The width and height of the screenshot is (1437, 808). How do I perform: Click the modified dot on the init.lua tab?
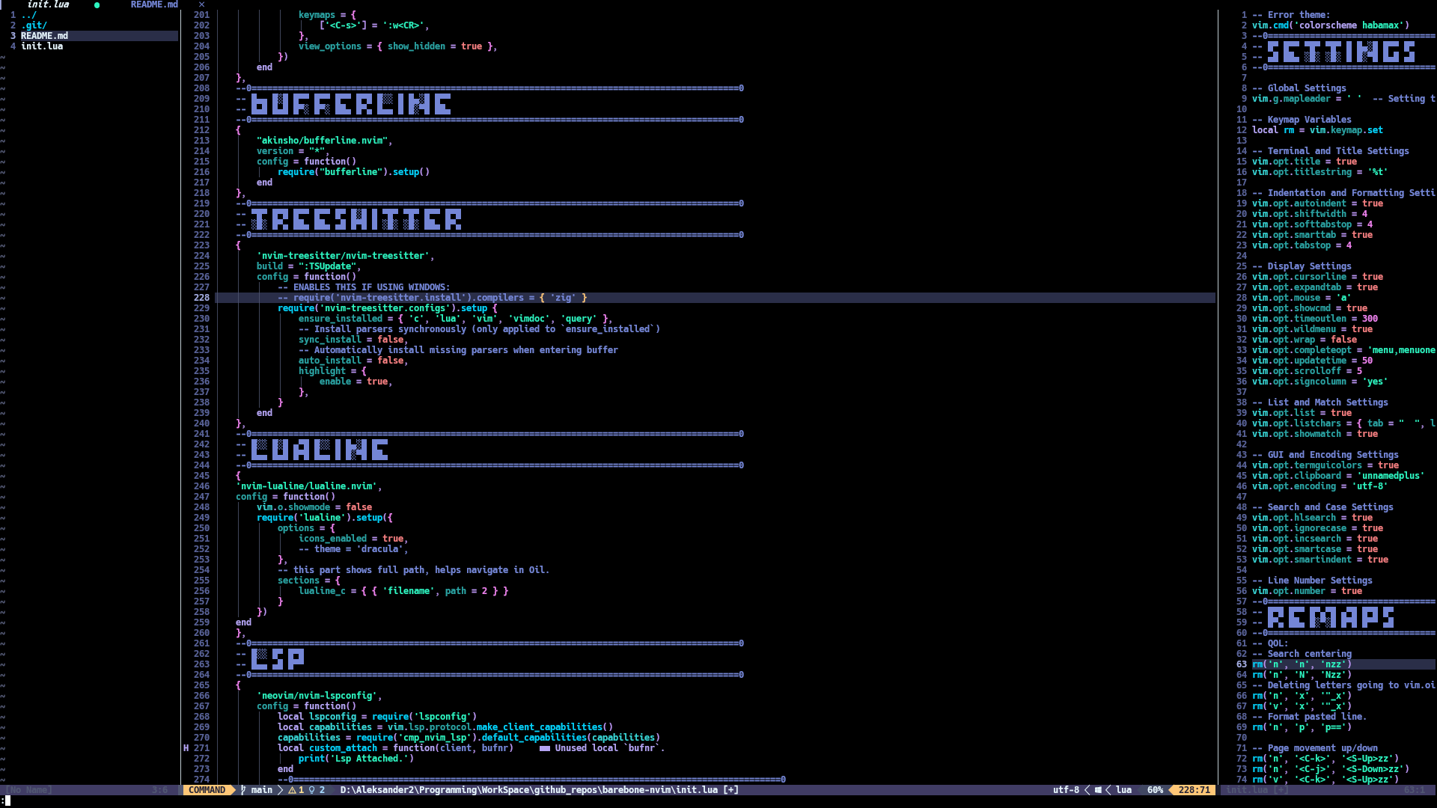point(97,4)
